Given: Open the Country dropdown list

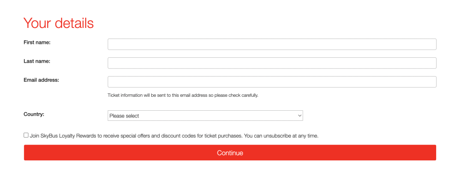Looking at the screenshot, I should 205,116.
